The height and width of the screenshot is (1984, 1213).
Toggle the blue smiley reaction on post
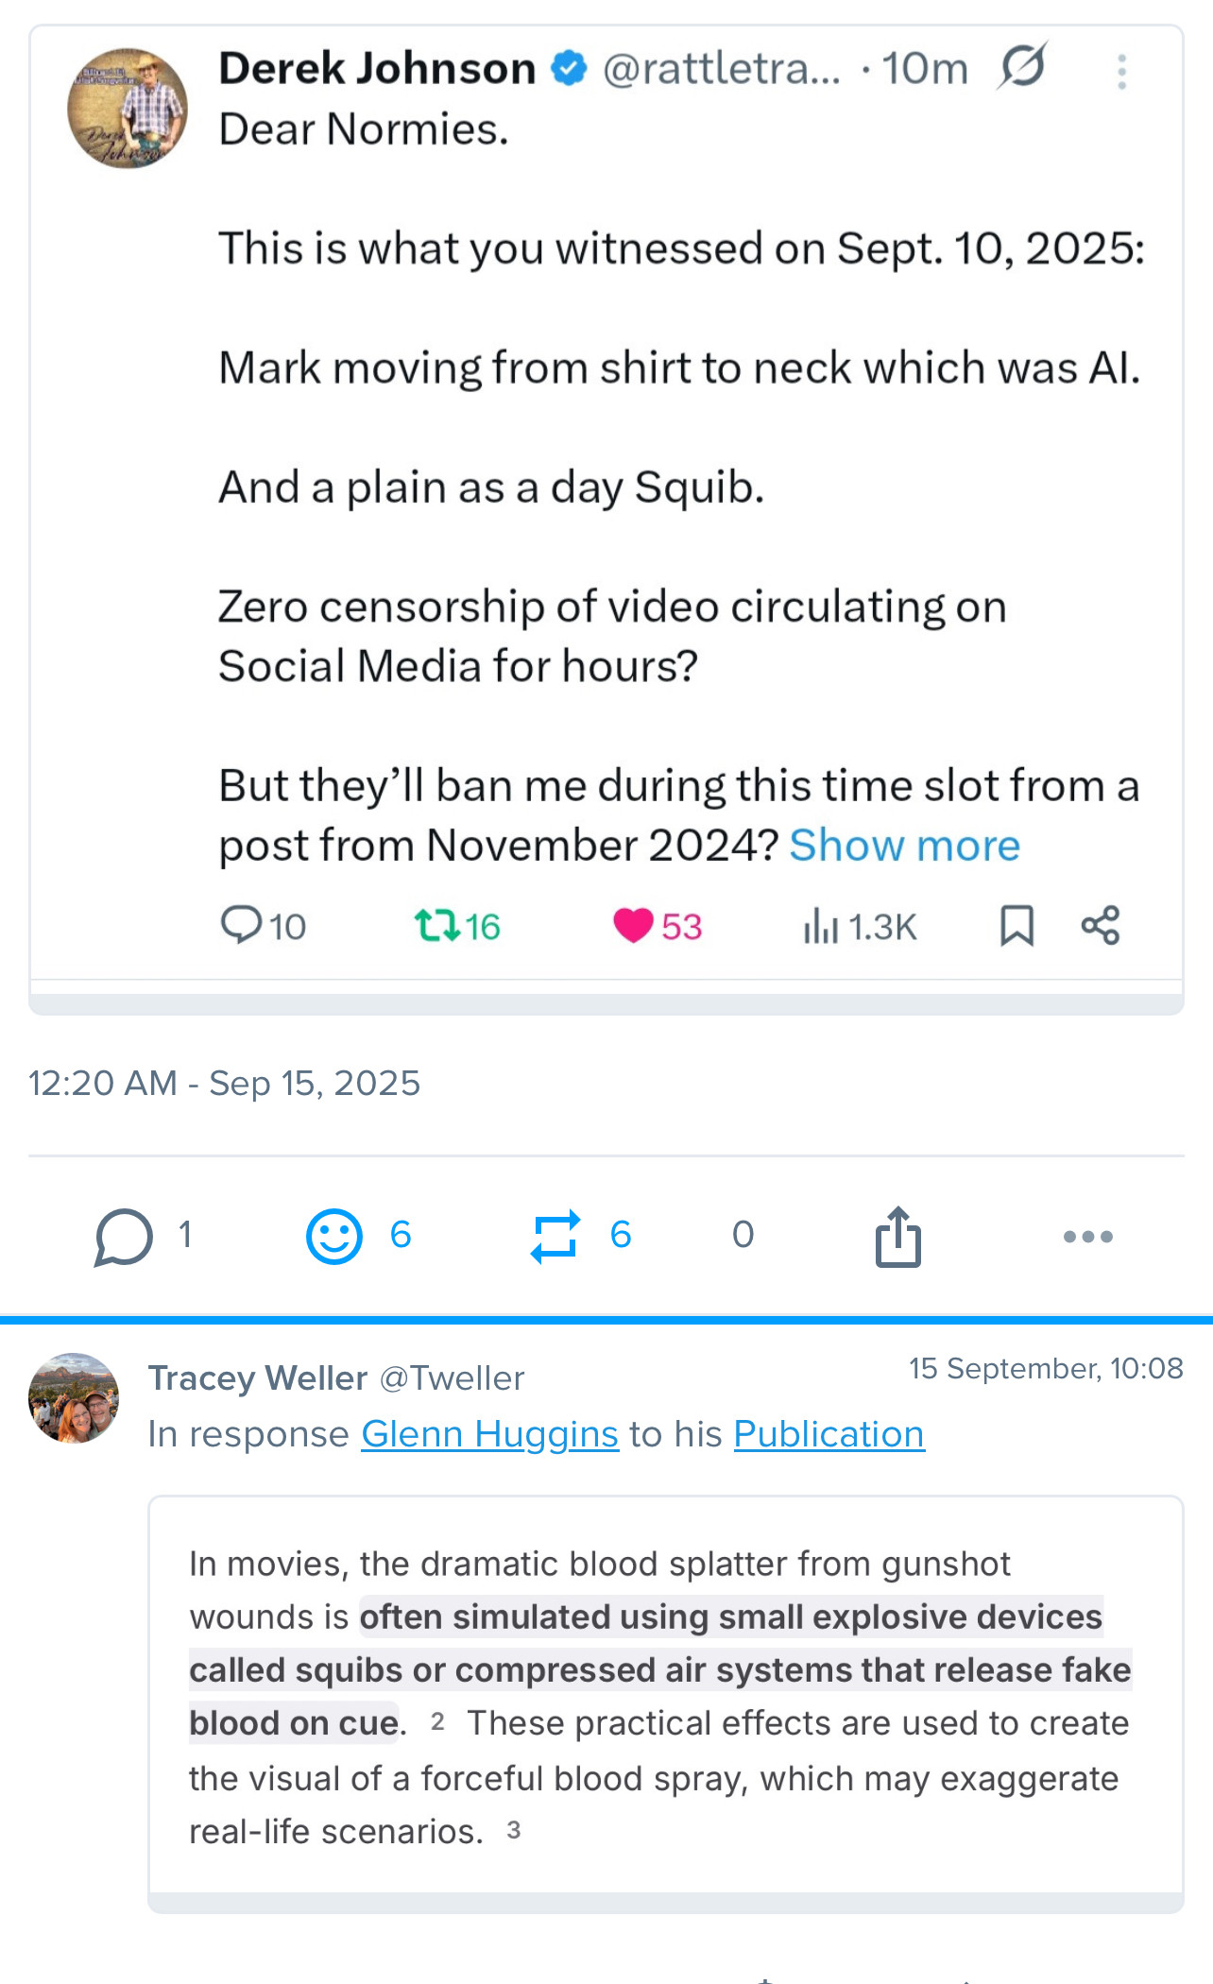click(x=334, y=1236)
